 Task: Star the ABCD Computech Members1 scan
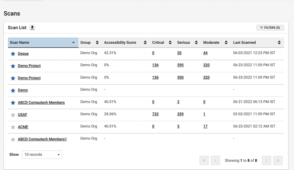(13, 140)
